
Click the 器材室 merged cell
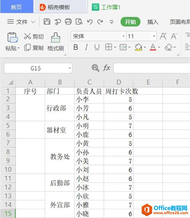[60, 130]
